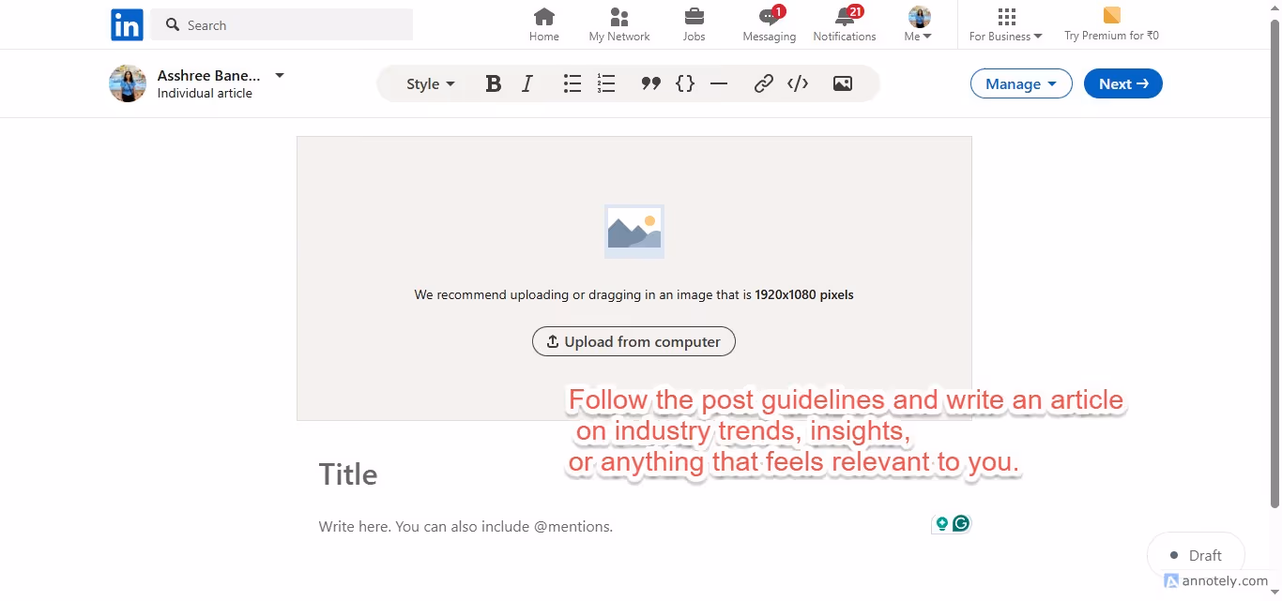Open the Jobs briefcase icon

(694, 25)
